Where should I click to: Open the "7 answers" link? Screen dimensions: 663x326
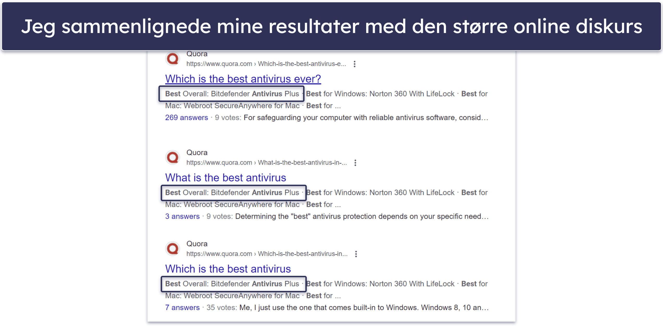pos(182,308)
